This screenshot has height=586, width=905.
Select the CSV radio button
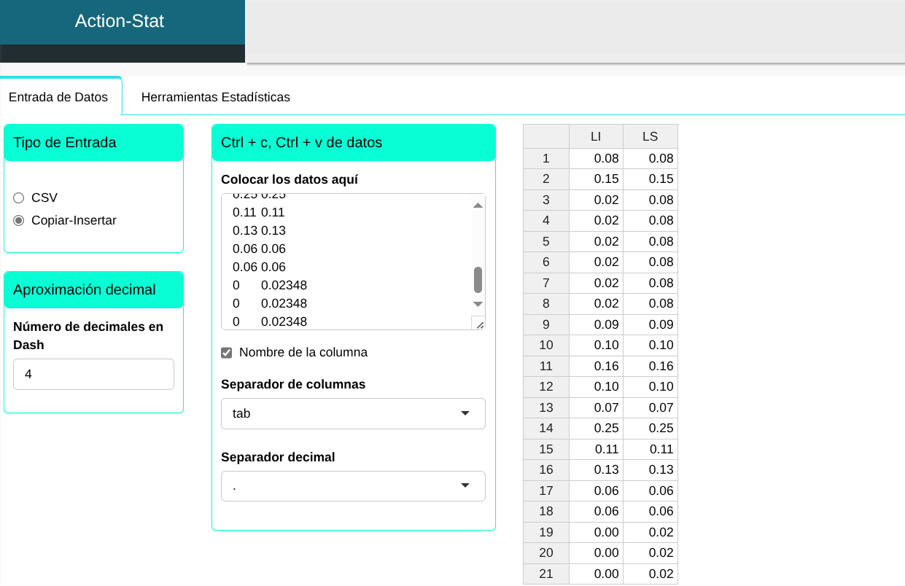pos(19,198)
